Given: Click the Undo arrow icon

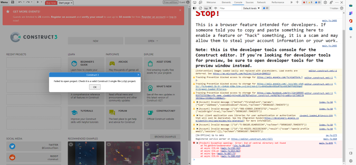Looking at the screenshot, I should click(x=20, y=2).
